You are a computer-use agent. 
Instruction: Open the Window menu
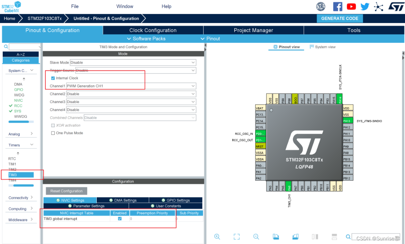125,6
